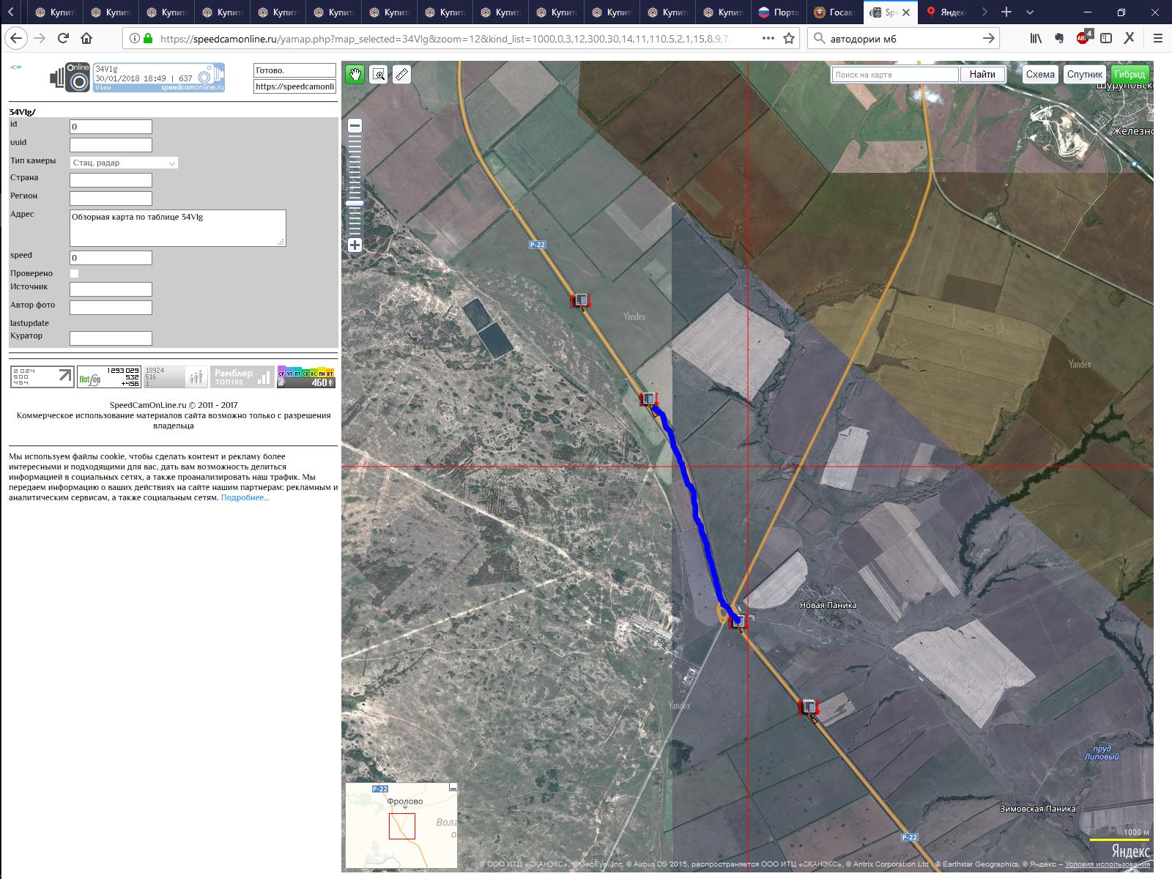
Task: Open the Тип камеры dropdown
Action: (124, 163)
